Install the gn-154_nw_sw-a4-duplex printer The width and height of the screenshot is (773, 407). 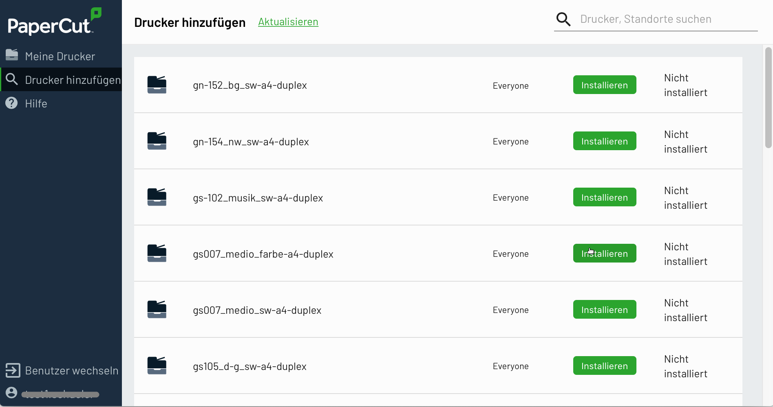[x=604, y=141]
